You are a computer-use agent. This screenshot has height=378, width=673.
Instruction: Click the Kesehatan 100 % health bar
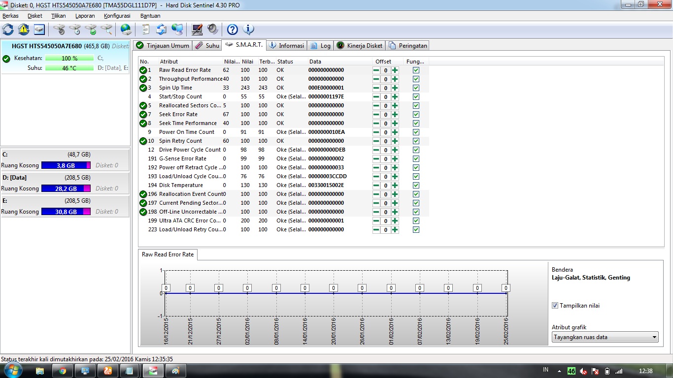(69, 58)
